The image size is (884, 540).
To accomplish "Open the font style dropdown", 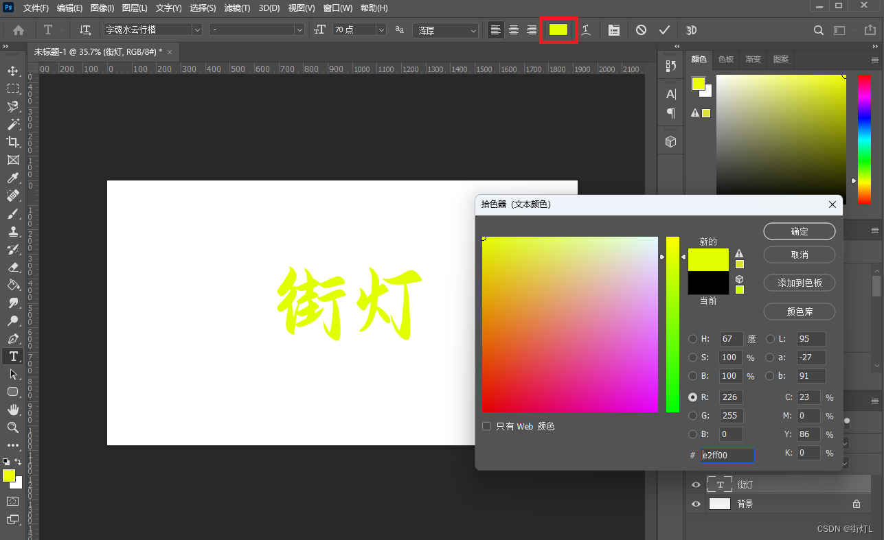I will tap(299, 30).
